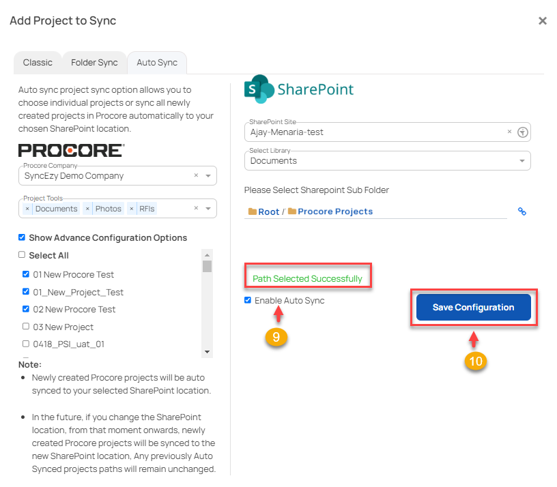Click the SharePoint logo

(258, 89)
